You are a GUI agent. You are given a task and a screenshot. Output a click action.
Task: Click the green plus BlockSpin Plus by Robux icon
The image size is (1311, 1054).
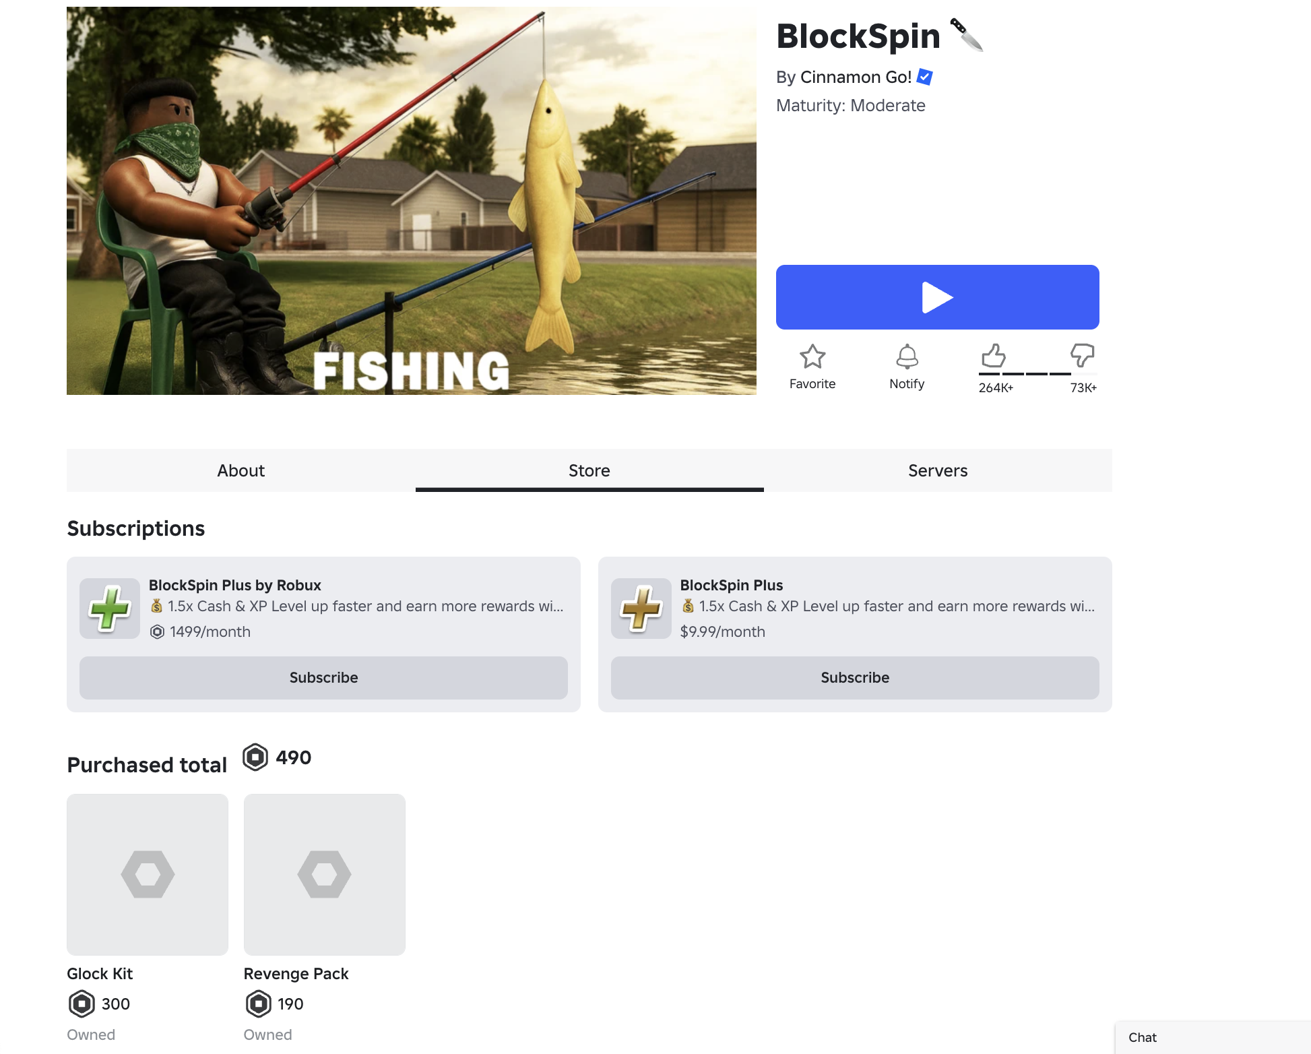tap(110, 609)
